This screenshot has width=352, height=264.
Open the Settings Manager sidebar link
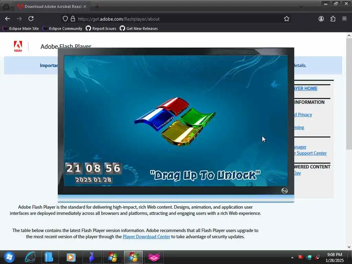pos(300,147)
